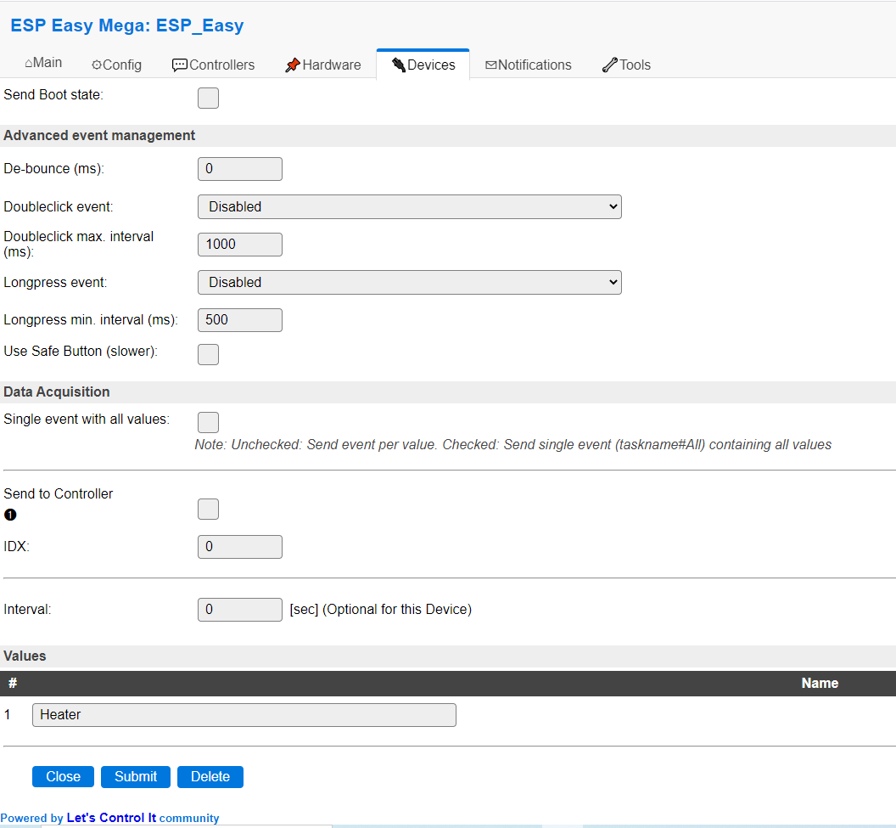Switch to the Controllers tab
This screenshot has width=896, height=828.
(x=213, y=65)
